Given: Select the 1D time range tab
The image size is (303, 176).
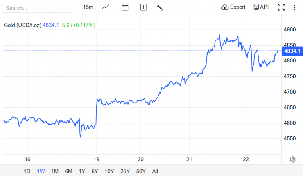Looking at the screenshot, I should pyautogui.click(x=27, y=171).
